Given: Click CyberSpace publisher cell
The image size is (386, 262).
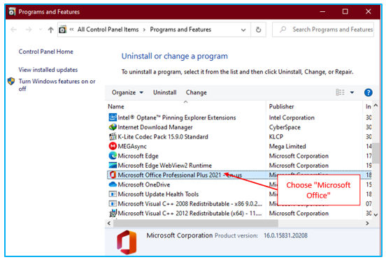Looking at the screenshot, I should pos(285,127).
